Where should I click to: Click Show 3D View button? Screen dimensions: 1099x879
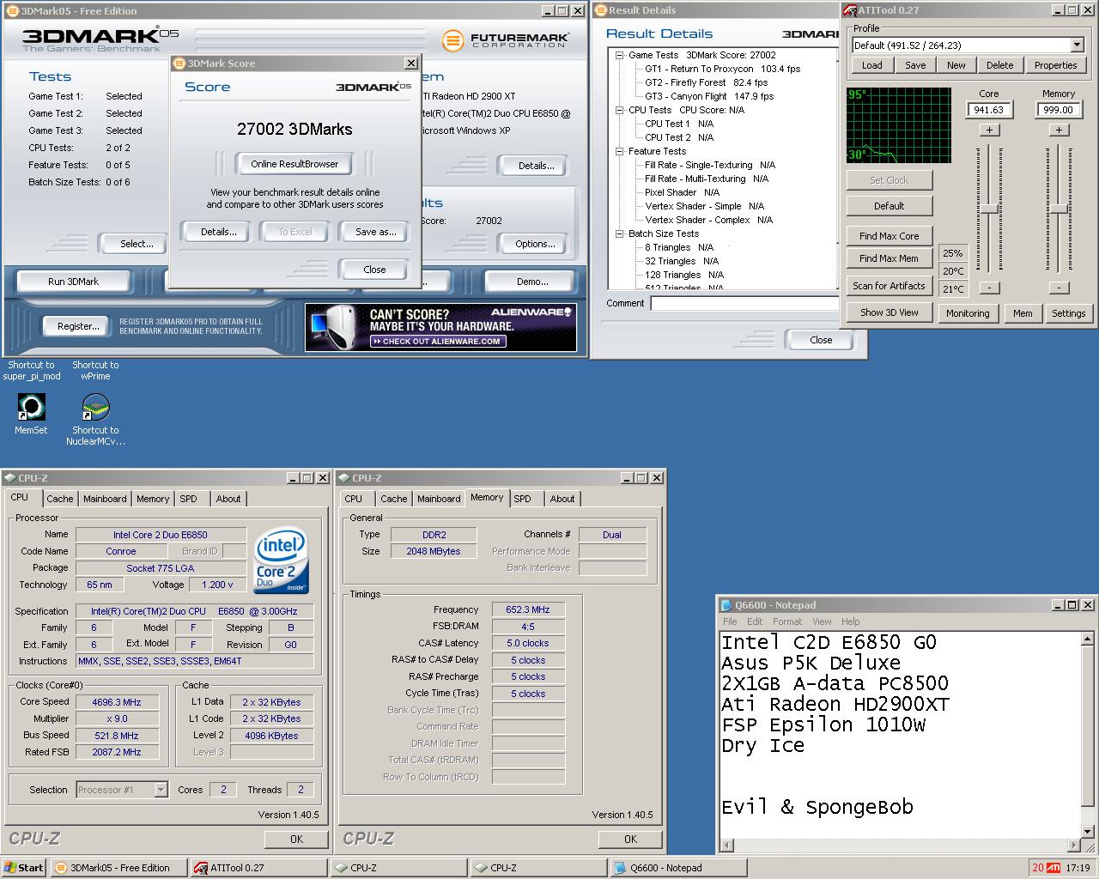889,312
